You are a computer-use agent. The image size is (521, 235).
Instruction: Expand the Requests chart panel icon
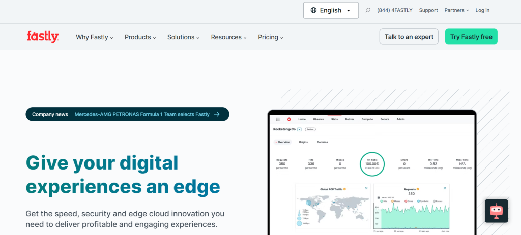[445, 188]
